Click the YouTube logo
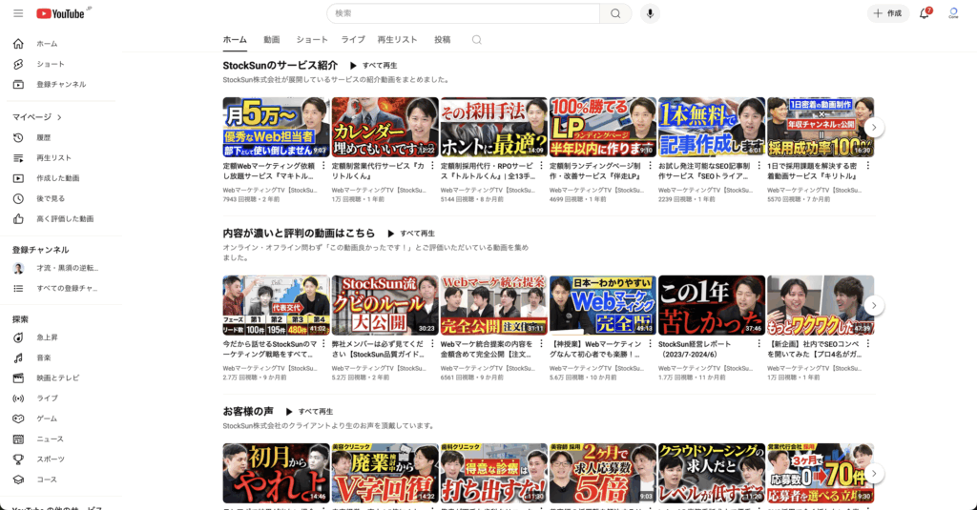Screen dimensions: 977x510 coord(61,13)
